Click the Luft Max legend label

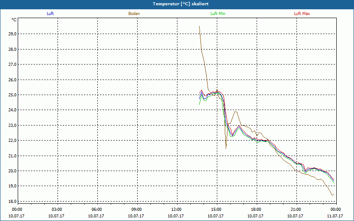[x=302, y=14]
